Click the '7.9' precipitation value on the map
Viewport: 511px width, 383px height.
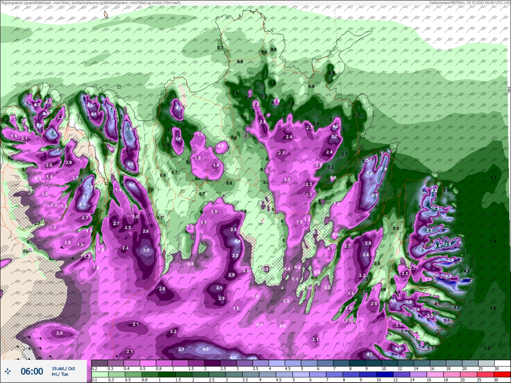[x=384, y=170]
